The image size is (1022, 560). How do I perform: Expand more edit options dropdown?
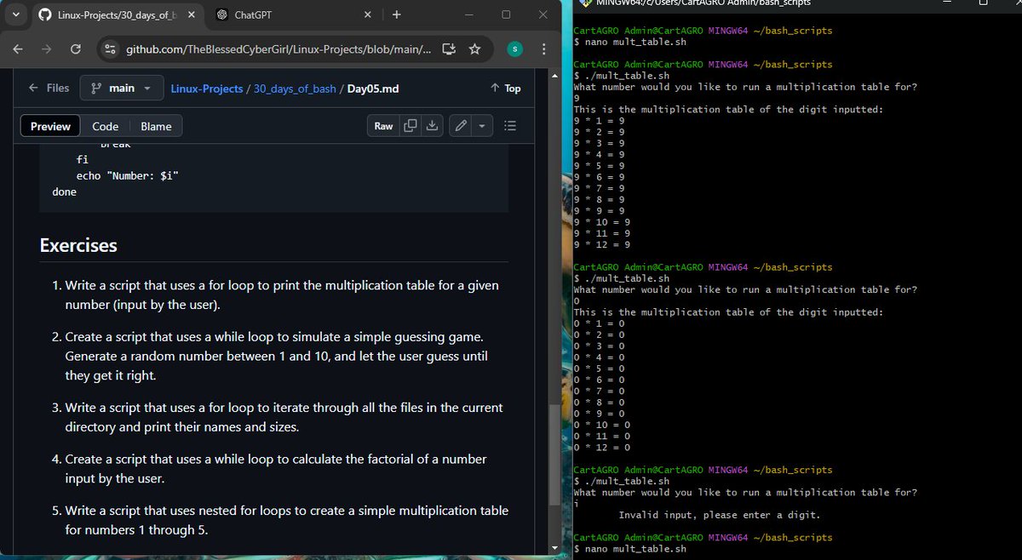coord(482,126)
